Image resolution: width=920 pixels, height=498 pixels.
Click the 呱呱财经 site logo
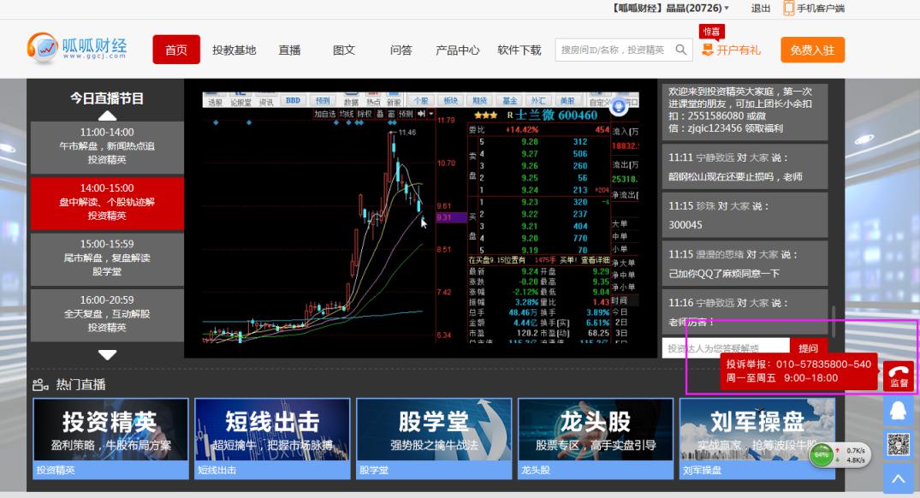77,47
